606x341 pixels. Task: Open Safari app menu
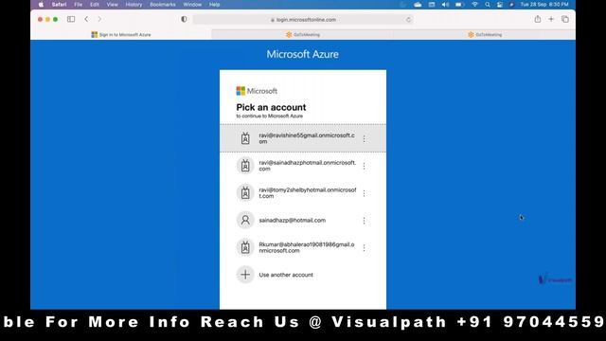pos(59,5)
